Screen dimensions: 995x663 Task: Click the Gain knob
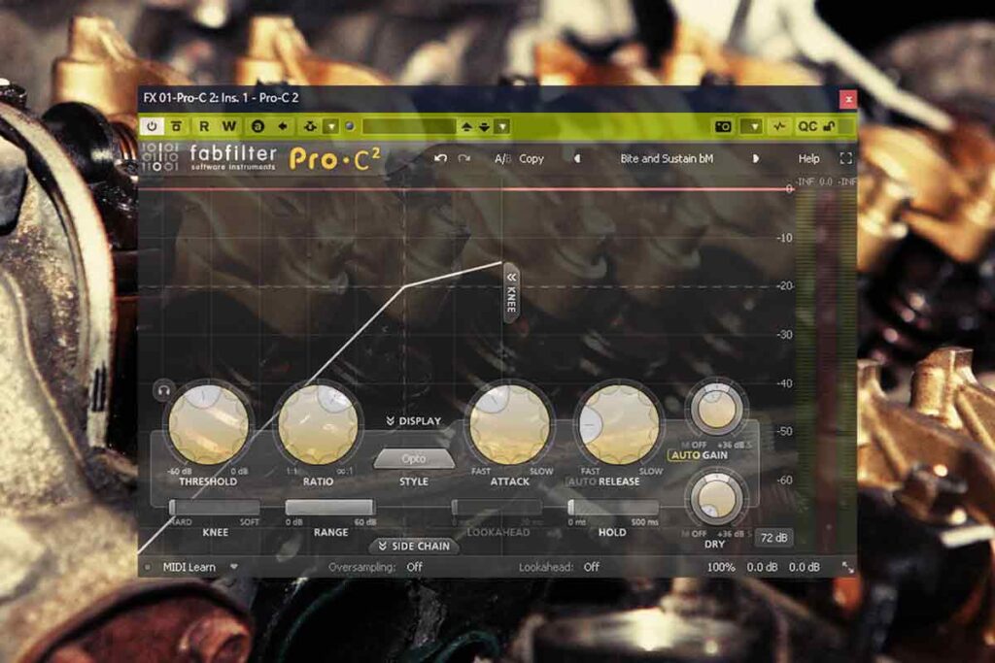click(x=716, y=409)
